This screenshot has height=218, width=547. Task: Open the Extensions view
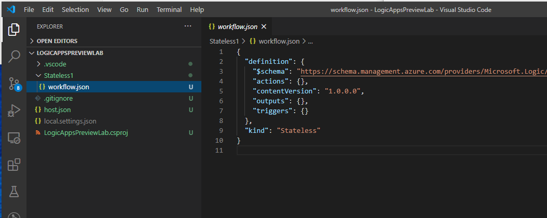tap(14, 165)
